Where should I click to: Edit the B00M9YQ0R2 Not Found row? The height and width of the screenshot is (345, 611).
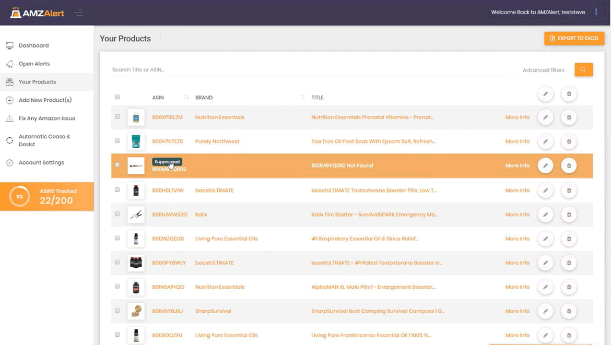[x=546, y=165]
